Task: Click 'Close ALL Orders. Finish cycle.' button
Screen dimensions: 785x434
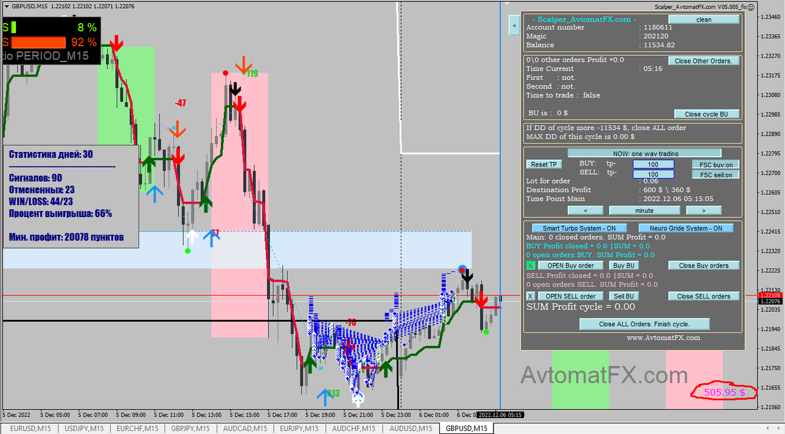Action: coord(644,324)
